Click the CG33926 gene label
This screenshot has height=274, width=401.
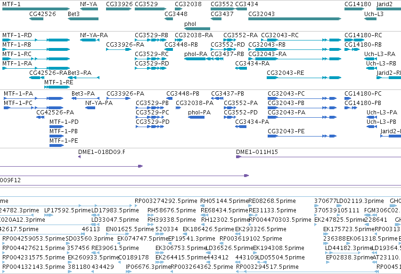coord(119,4)
